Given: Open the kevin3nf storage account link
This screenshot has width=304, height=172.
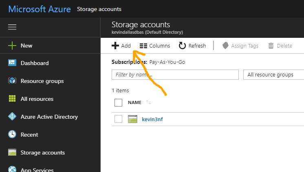Looking at the screenshot, I should pyautogui.click(x=152, y=119).
